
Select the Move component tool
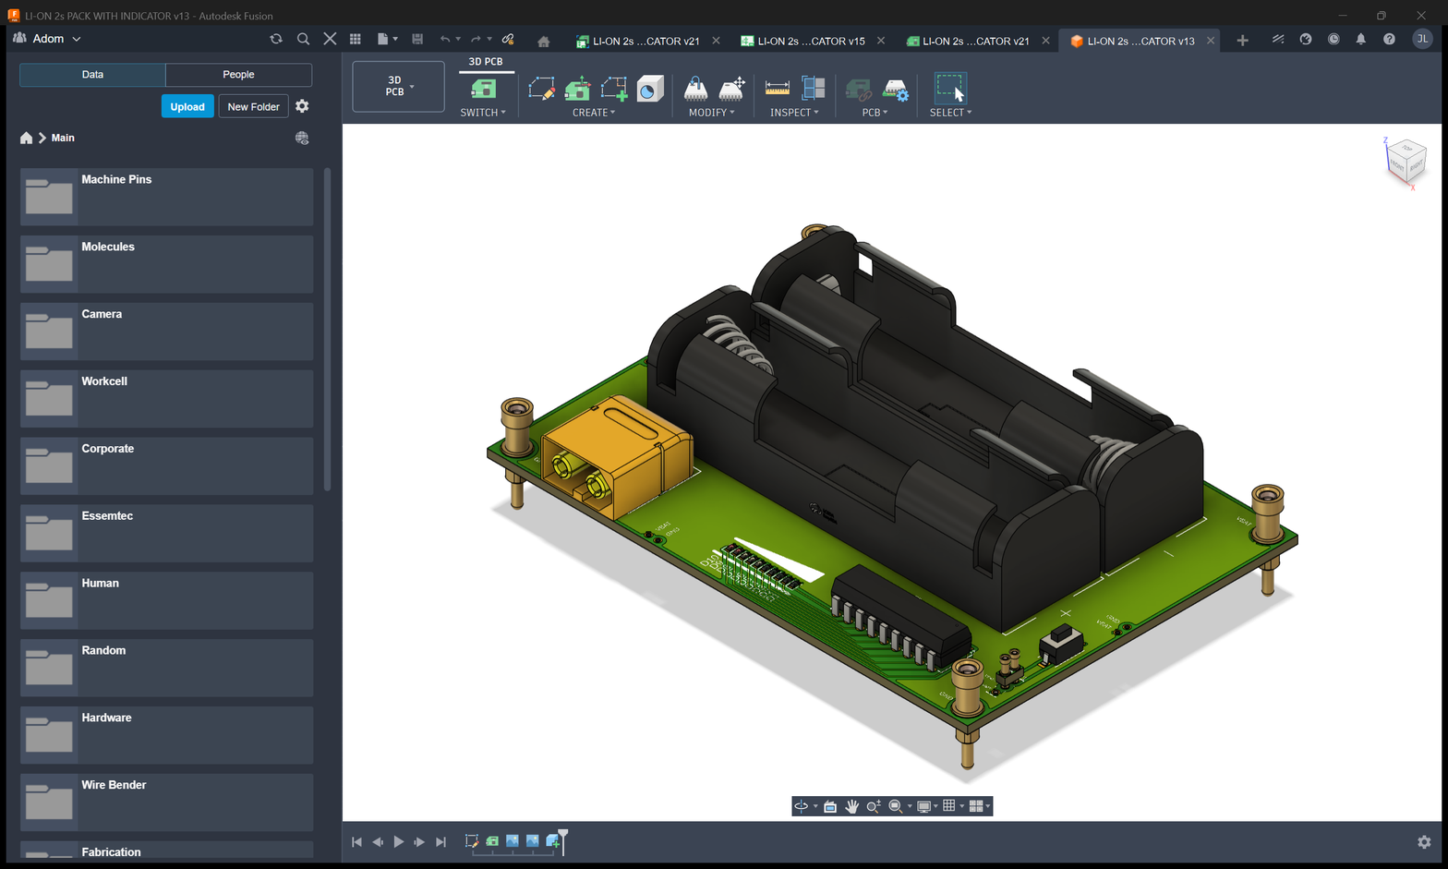tap(731, 89)
